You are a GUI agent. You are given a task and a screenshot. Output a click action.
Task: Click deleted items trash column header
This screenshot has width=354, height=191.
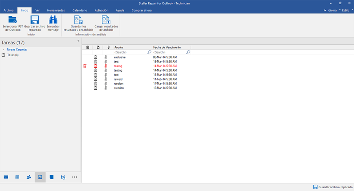[88, 47]
